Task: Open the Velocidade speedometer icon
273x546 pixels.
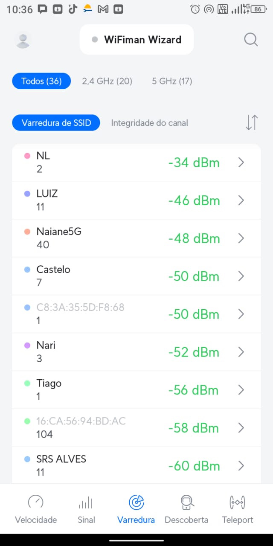Action: pos(36,502)
